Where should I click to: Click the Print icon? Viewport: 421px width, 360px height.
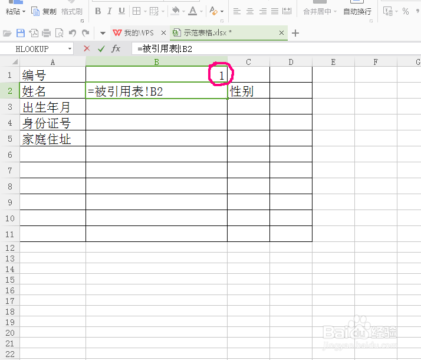(46, 33)
